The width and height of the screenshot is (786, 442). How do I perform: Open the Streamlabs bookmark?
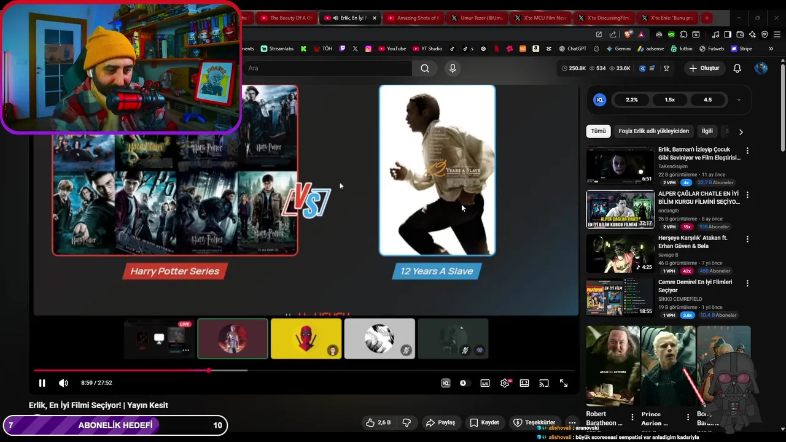pos(278,48)
